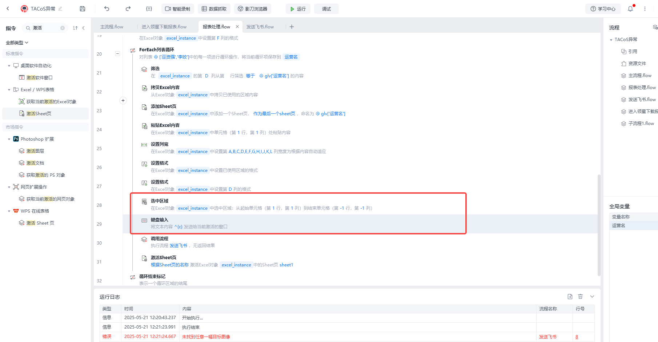Click the editor's vertical scrollbar
Image resolution: width=658 pixels, height=342 pixels.
point(599,225)
